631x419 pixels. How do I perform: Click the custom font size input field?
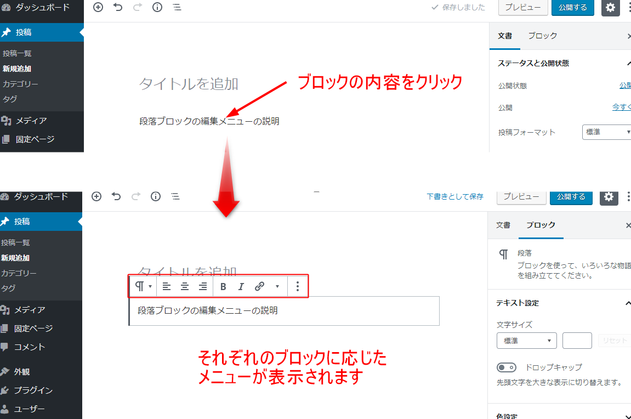coord(577,341)
